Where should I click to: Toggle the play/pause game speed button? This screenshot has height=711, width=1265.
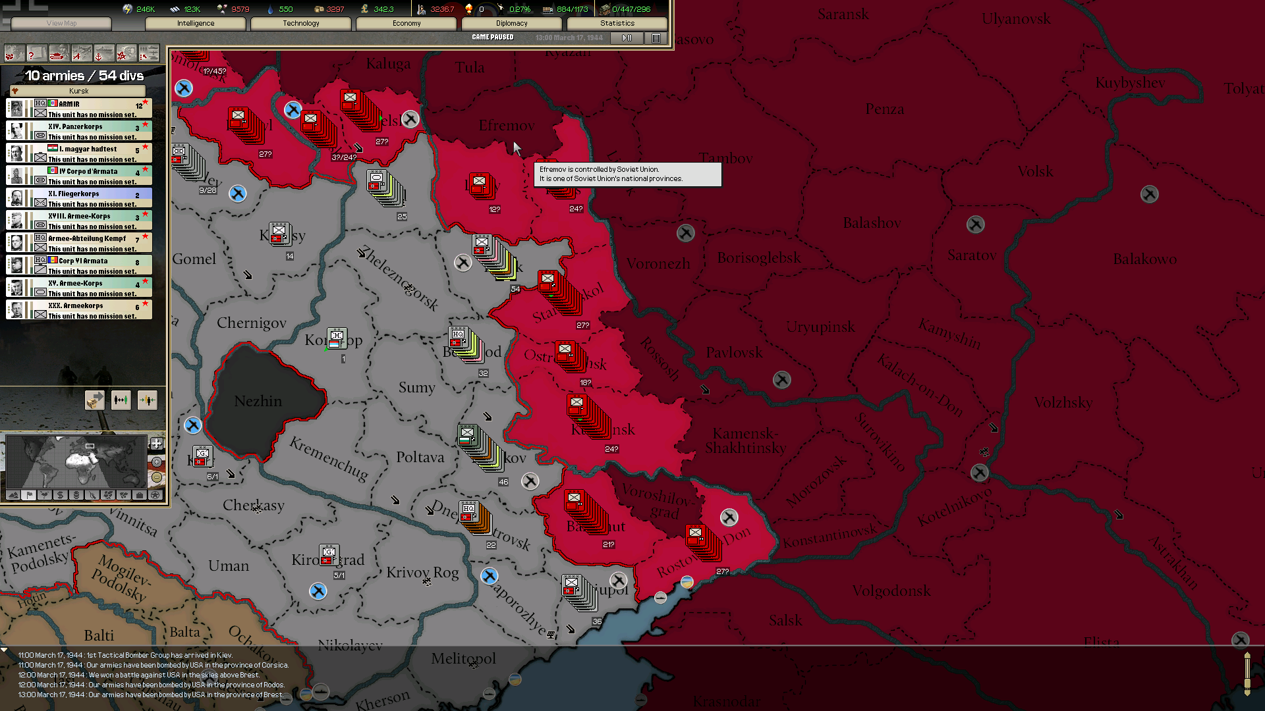627,38
